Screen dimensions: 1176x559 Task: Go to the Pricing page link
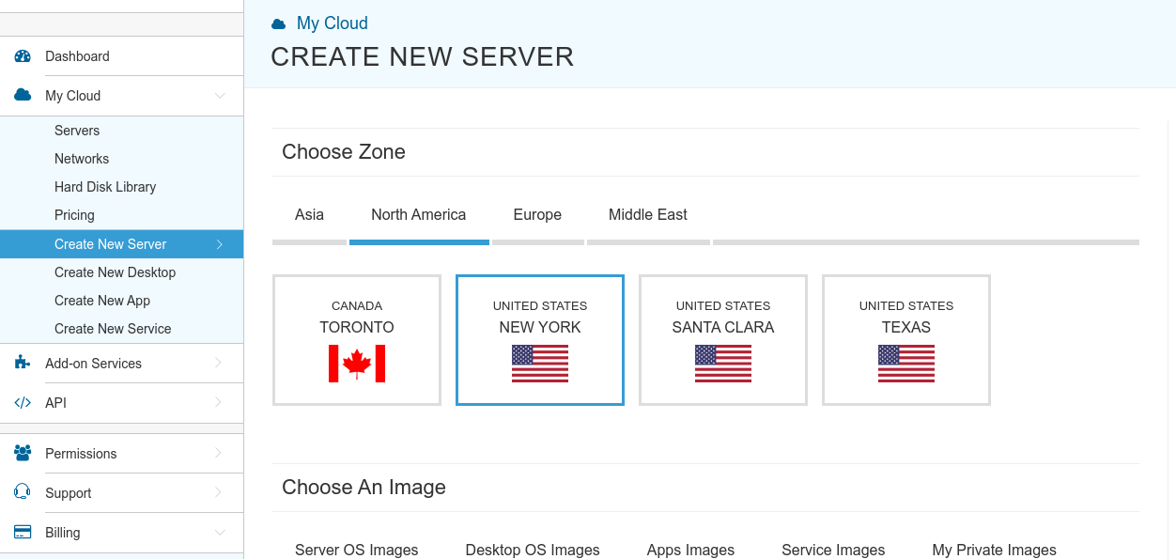coord(74,215)
